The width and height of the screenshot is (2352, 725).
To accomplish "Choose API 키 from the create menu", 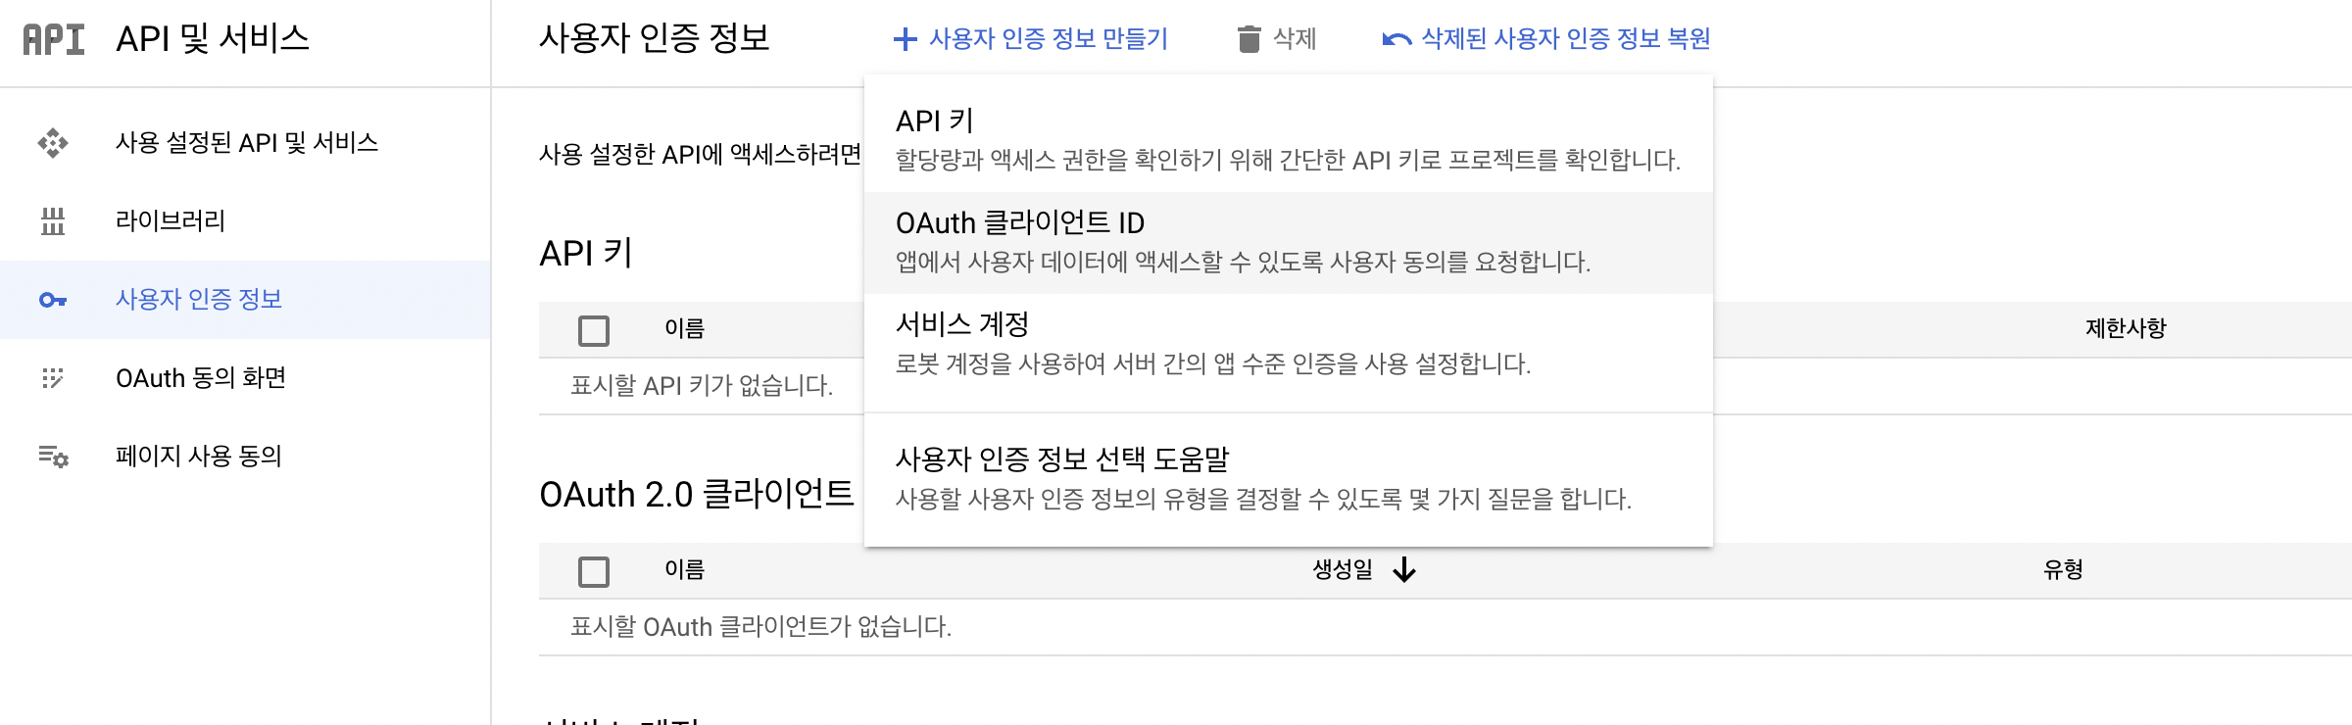I will click(x=1289, y=139).
